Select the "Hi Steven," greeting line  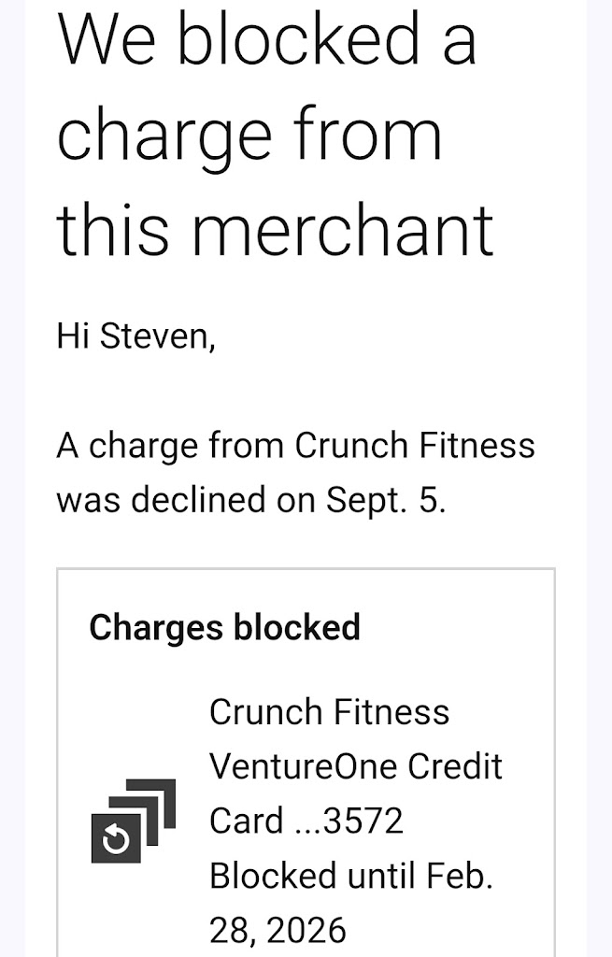coord(136,336)
